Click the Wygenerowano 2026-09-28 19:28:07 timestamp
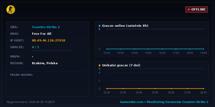This screenshot has height=107, width=215. 31,102
